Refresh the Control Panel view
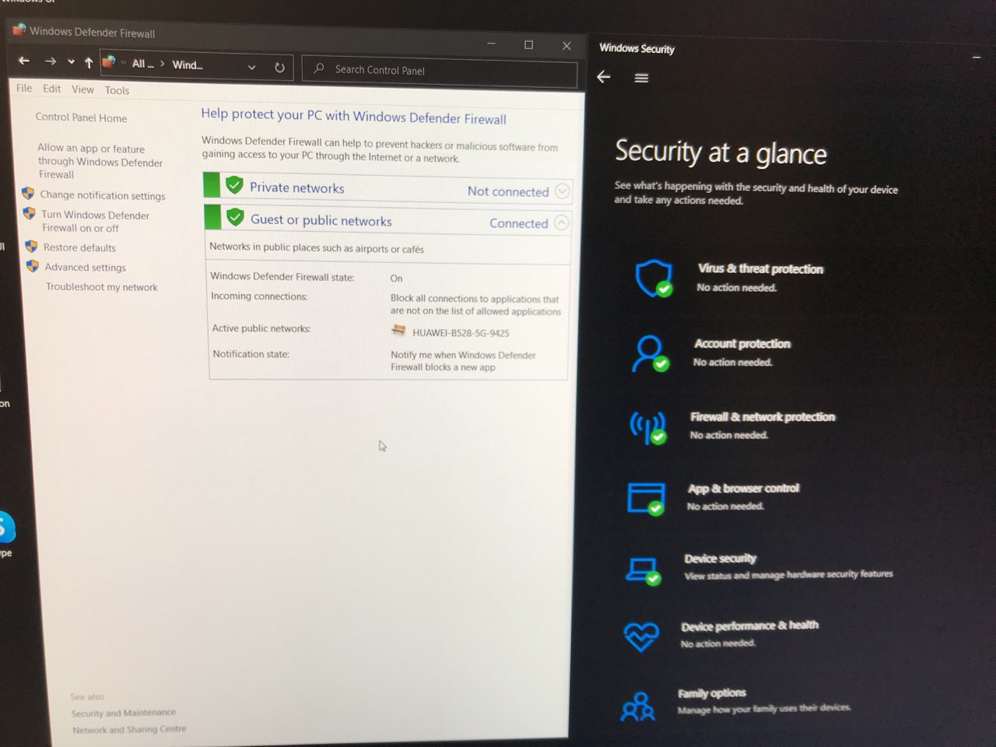This screenshot has width=996, height=747. 279,68
